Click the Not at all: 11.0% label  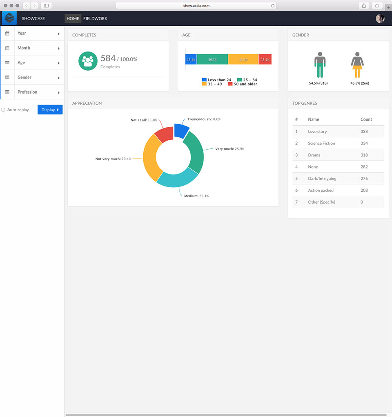(x=144, y=120)
